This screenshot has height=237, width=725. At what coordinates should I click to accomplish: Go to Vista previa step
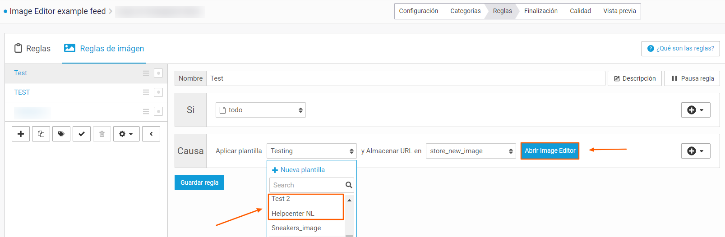click(619, 11)
